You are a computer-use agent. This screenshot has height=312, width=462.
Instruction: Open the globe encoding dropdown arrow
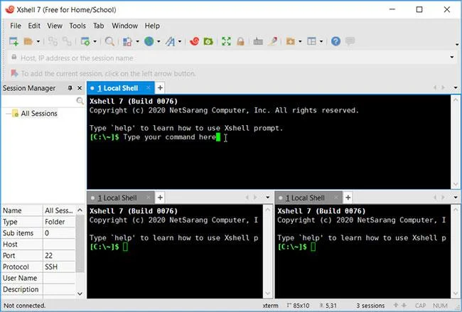point(159,41)
